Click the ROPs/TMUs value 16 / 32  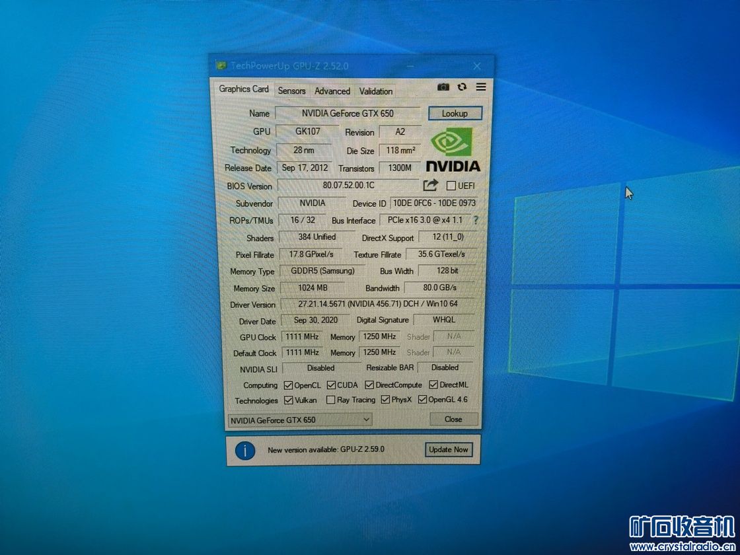coord(303,220)
